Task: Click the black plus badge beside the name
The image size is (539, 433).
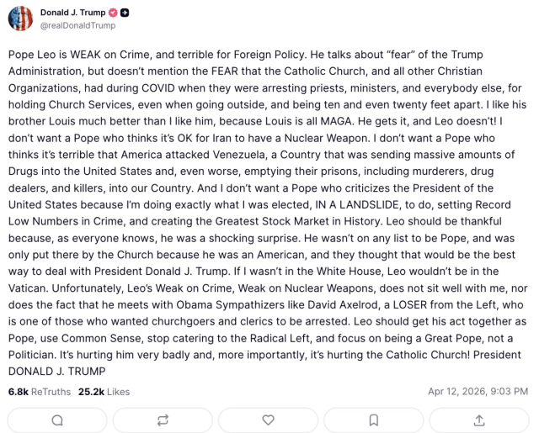Action: pos(125,13)
